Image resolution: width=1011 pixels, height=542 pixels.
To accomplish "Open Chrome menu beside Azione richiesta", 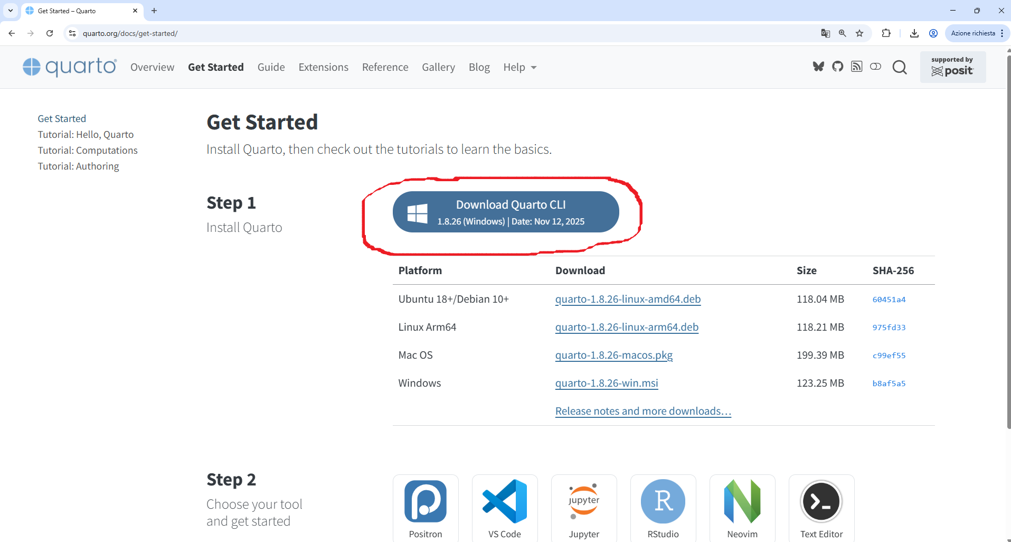I will [x=1002, y=33].
